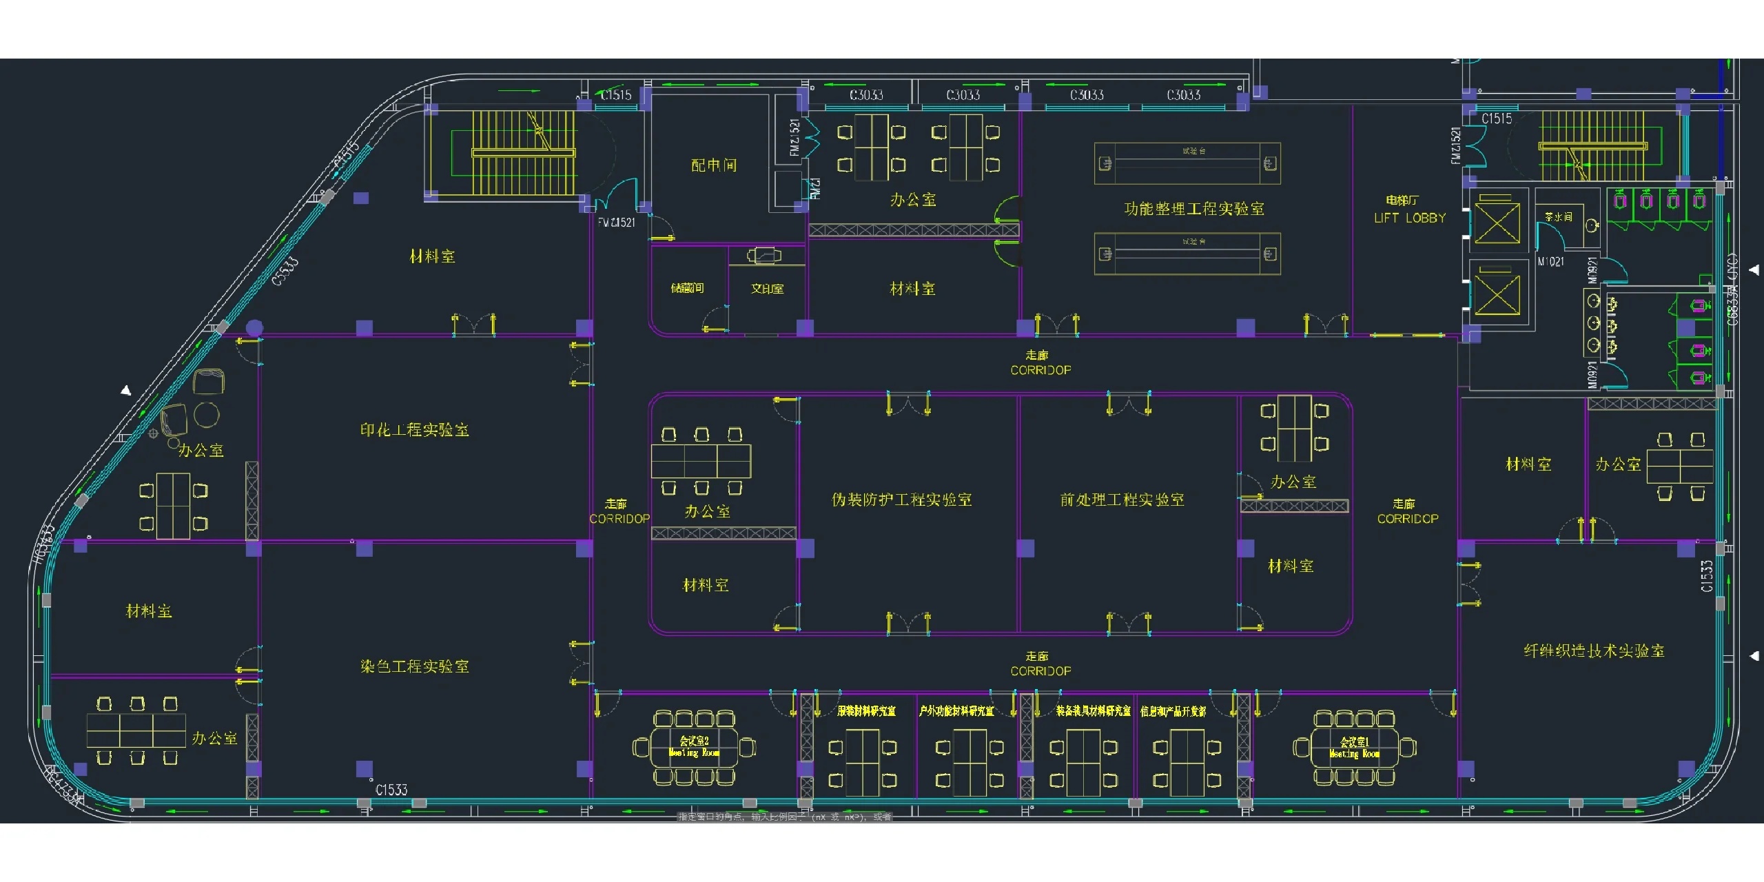
Task: Click the 会议室2 conference table
Action: click(x=694, y=747)
